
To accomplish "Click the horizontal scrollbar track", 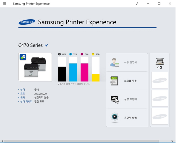I will pyautogui.click(x=81, y=141).
